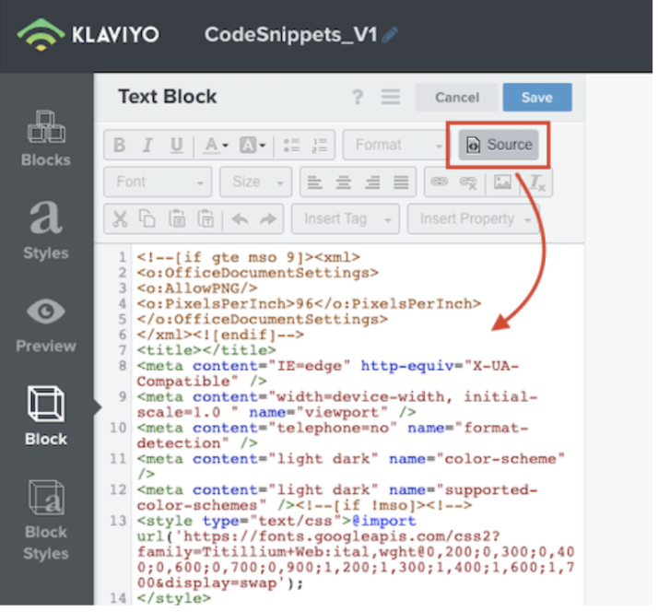The width and height of the screenshot is (658, 612).
Task: Open the Insert Property dropdown
Action: coord(474,218)
